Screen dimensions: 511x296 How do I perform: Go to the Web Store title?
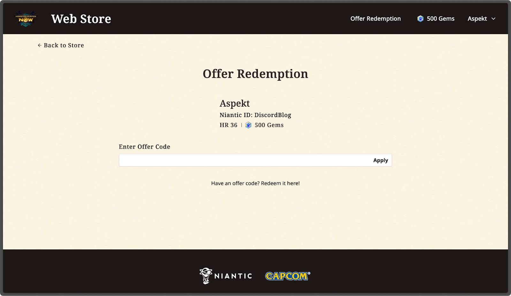pyautogui.click(x=81, y=19)
